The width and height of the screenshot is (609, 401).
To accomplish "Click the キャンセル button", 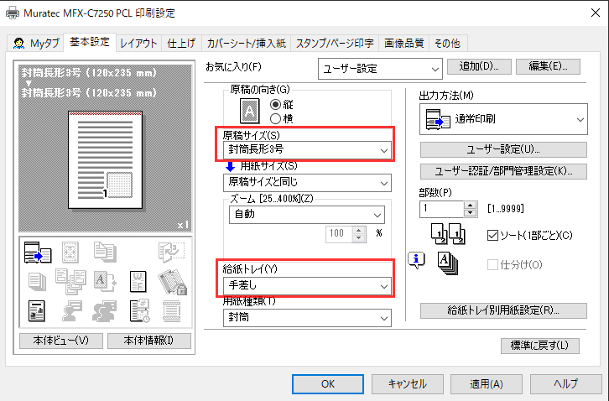I will 408,384.
